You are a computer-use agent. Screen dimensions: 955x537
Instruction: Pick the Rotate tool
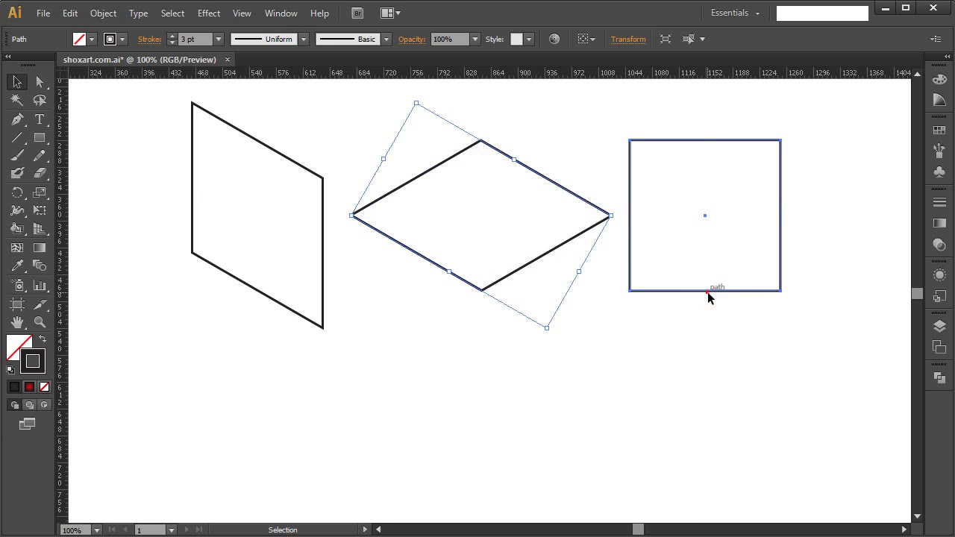pyautogui.click(x=17, y=192)
